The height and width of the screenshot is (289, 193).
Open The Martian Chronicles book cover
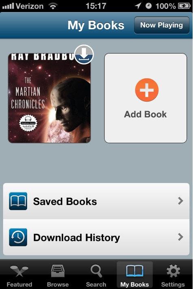point(49,98)
